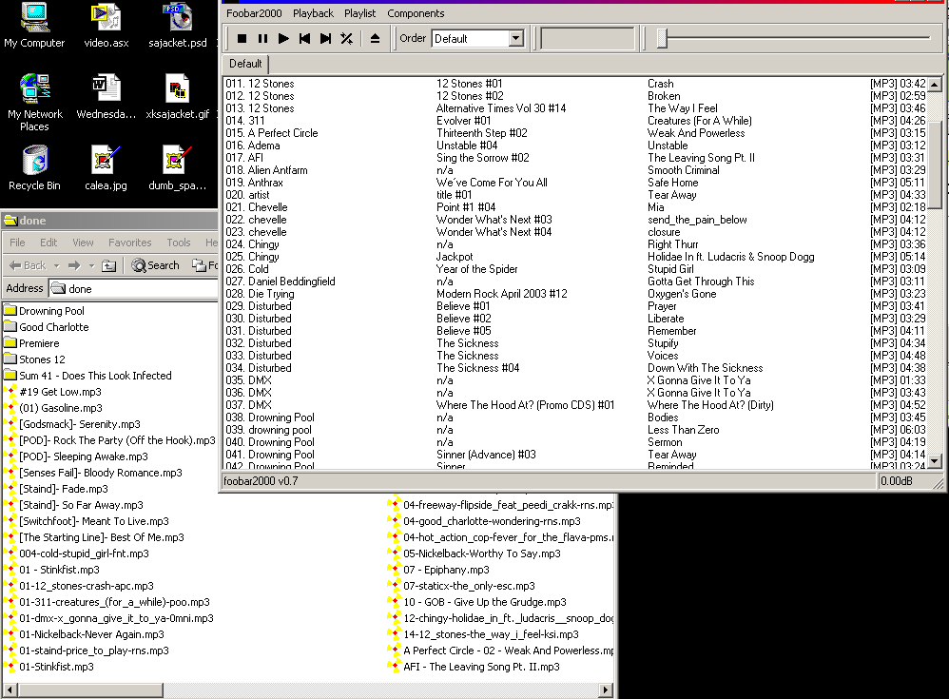
Task: Skip to the previous track
Action: tap(304, 39)
